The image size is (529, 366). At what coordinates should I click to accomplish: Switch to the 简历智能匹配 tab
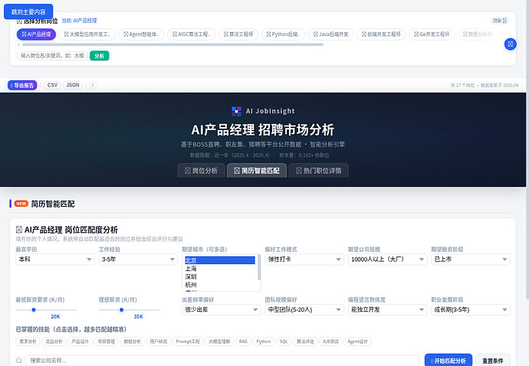(x=257, y=171)
